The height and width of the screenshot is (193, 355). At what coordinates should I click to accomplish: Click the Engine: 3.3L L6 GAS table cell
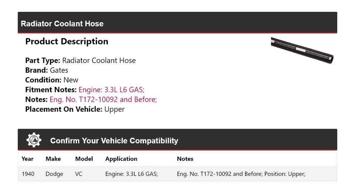click(x=132, y=174)
